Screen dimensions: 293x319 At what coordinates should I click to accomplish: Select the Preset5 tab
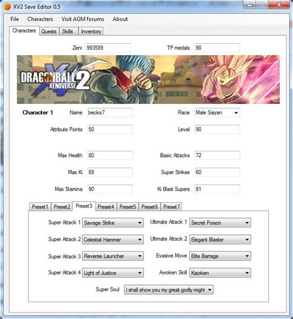[128, 206]
